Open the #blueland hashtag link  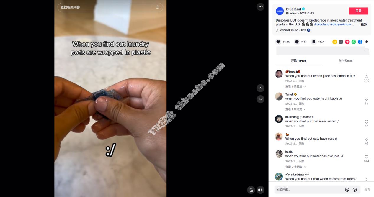pos(322,24)
